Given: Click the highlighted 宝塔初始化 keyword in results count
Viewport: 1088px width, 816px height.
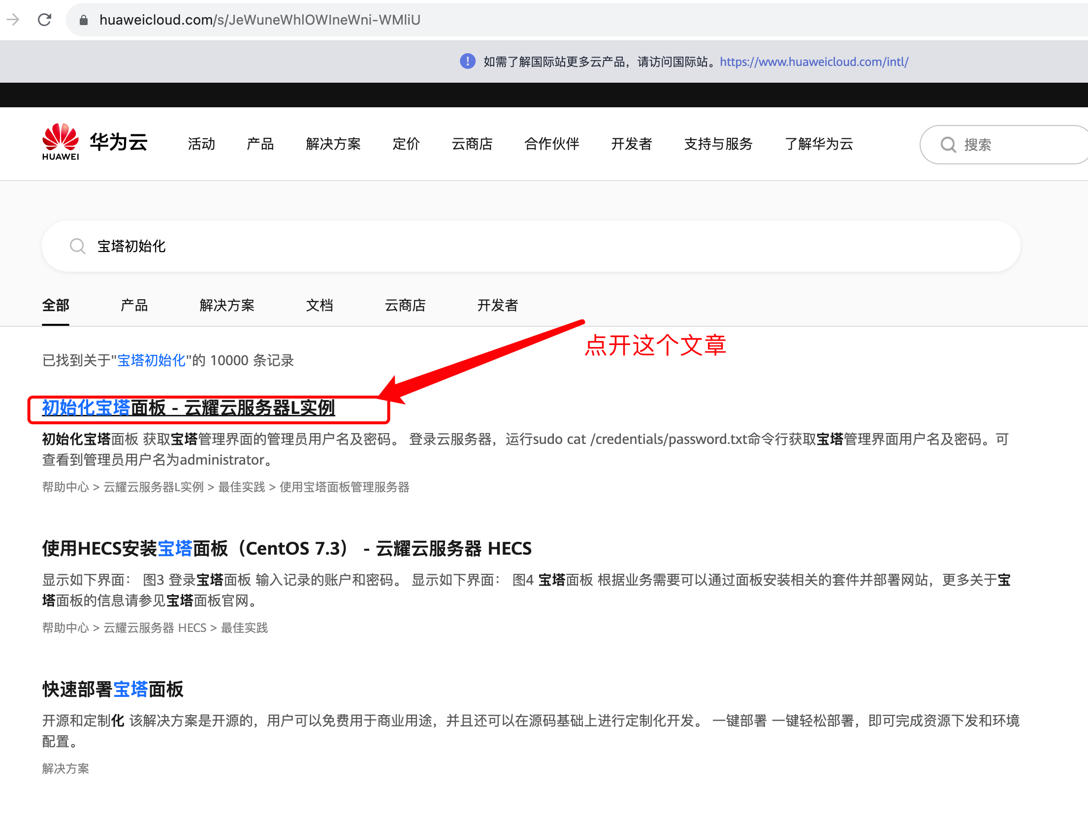Looking at the screenshot, I should coord(151,360).
